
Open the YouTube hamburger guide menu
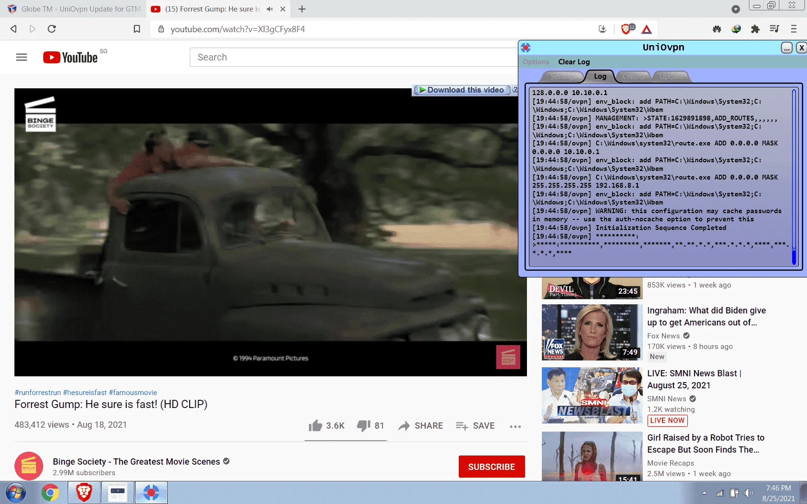tap(22, 57)
